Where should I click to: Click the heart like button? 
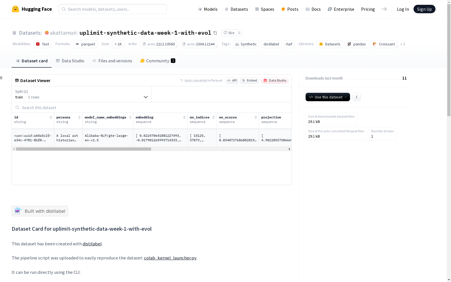[229, 33]
